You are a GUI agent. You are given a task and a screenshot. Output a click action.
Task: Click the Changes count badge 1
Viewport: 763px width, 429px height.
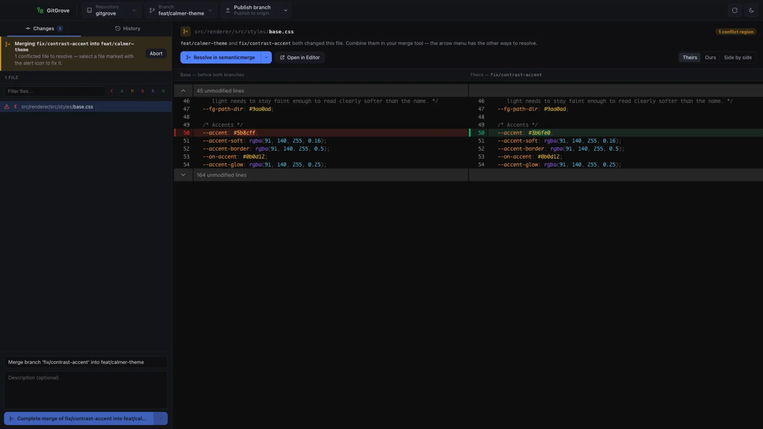(x=60, y=29)
